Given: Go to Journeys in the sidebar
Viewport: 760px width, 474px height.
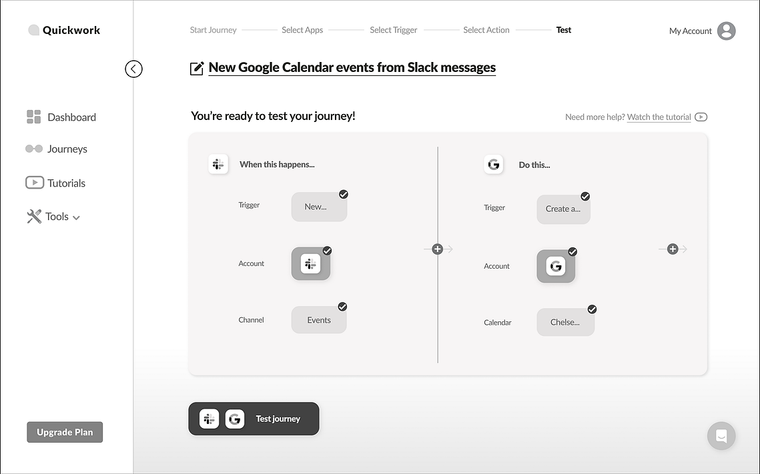Looking at the screenshot, I should 56,149.
